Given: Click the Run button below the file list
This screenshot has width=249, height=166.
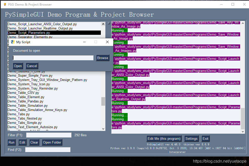Looking at the screenshot, I should 11,143.
